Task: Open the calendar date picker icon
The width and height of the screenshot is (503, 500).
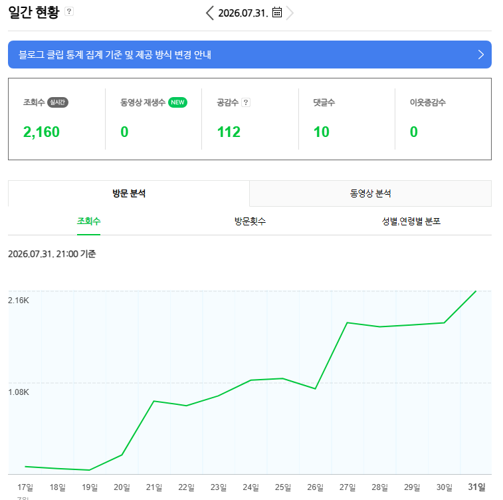Action: click(x=277, y=13)
